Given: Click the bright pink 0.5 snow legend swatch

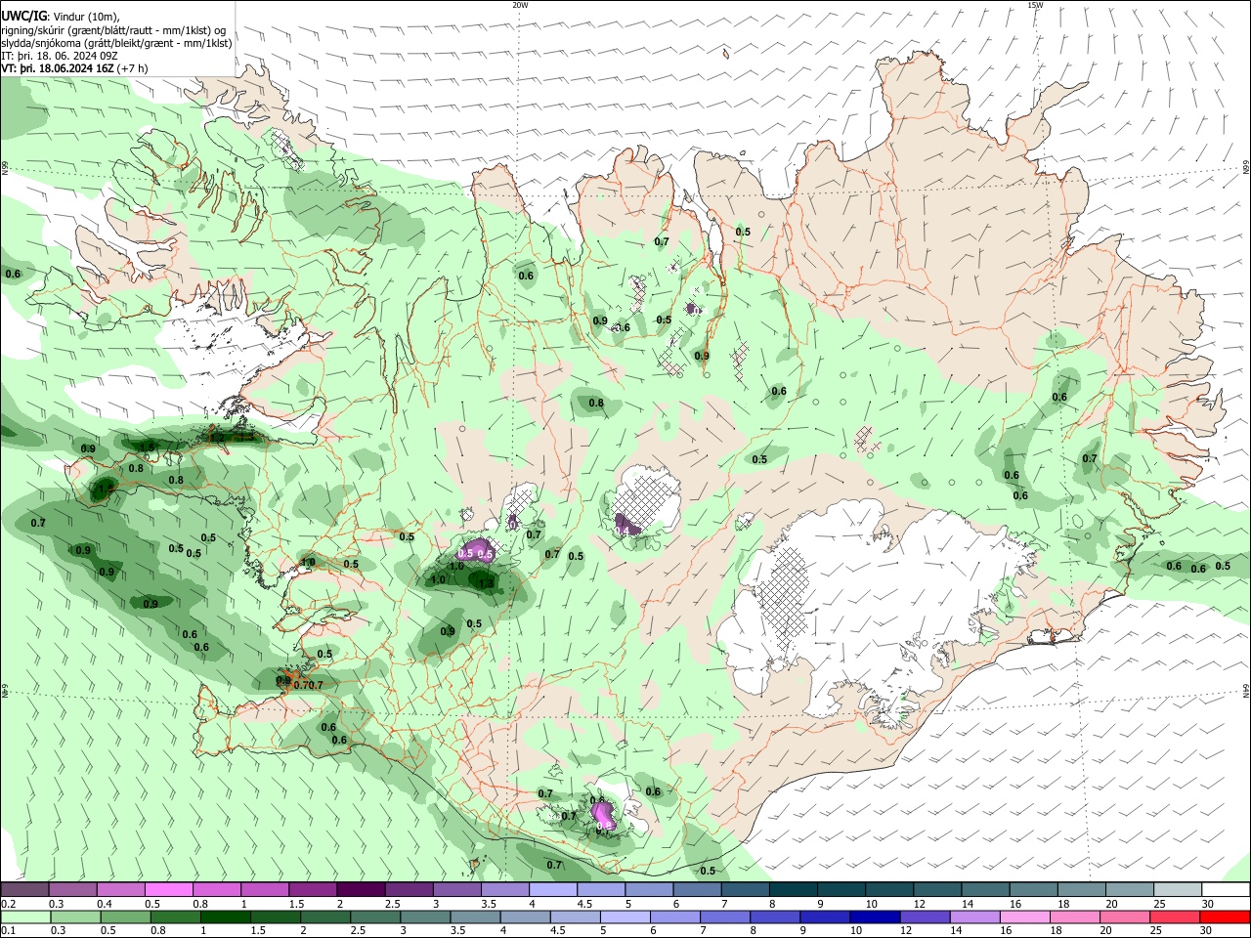Looking at the screenshot, I should click(168, 889).
